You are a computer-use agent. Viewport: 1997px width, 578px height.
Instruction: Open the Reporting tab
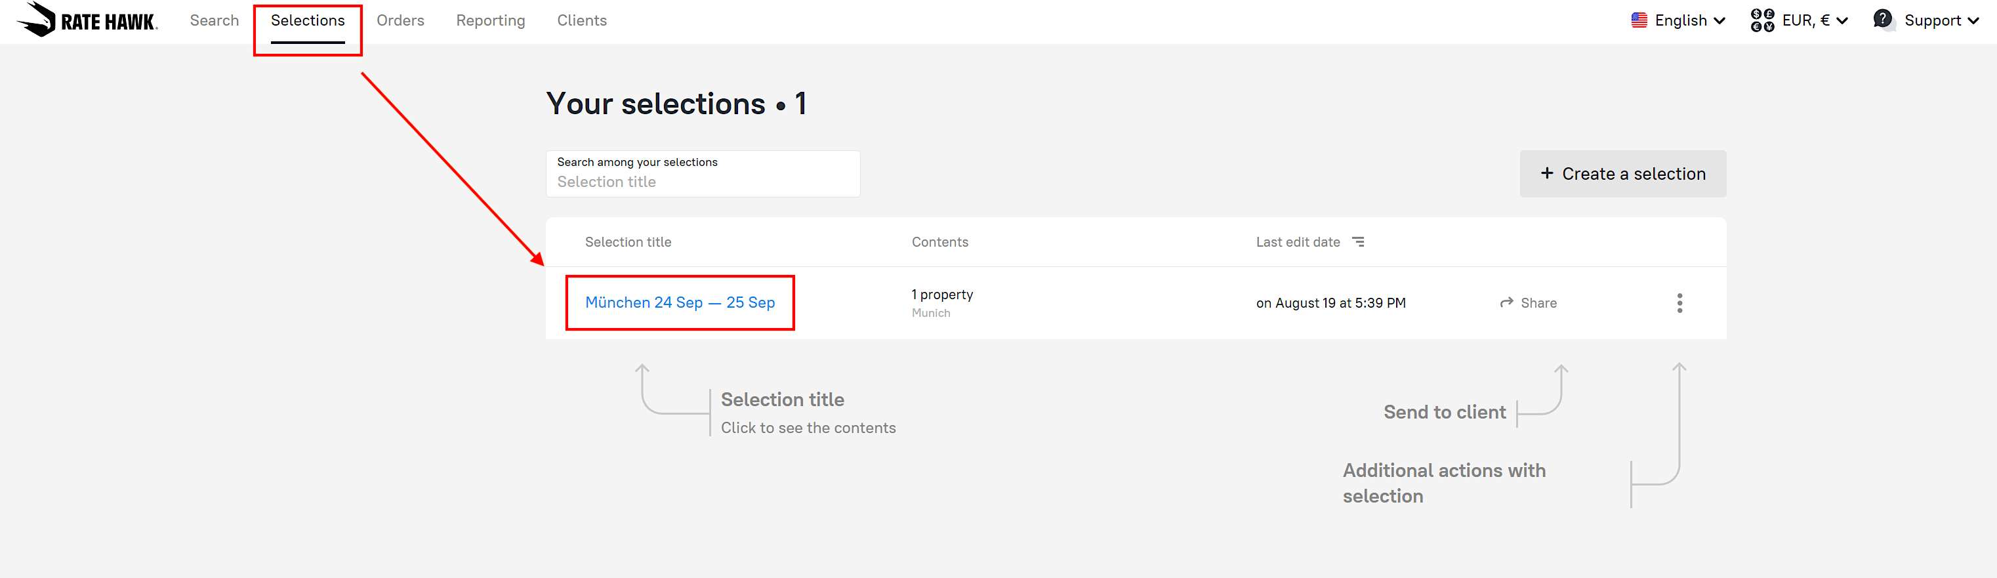(490, 21)
